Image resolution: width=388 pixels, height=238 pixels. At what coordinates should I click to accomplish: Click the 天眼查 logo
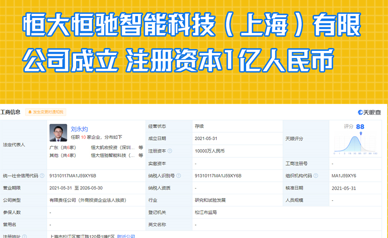[x=369, y=112]
